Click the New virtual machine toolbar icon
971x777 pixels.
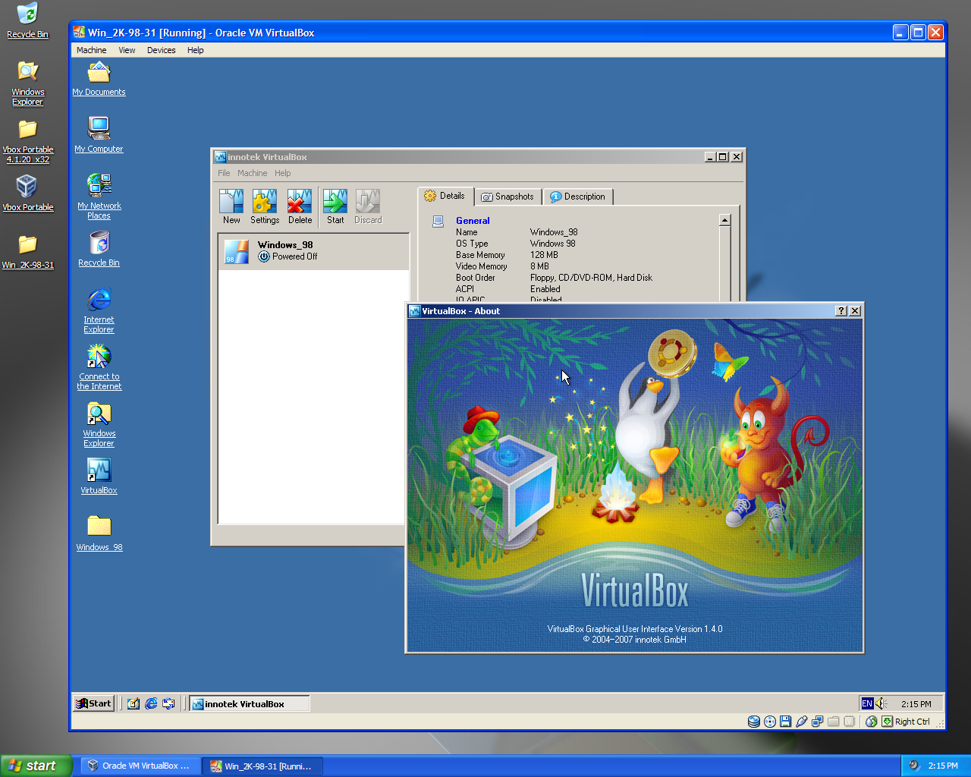[231, 207]
